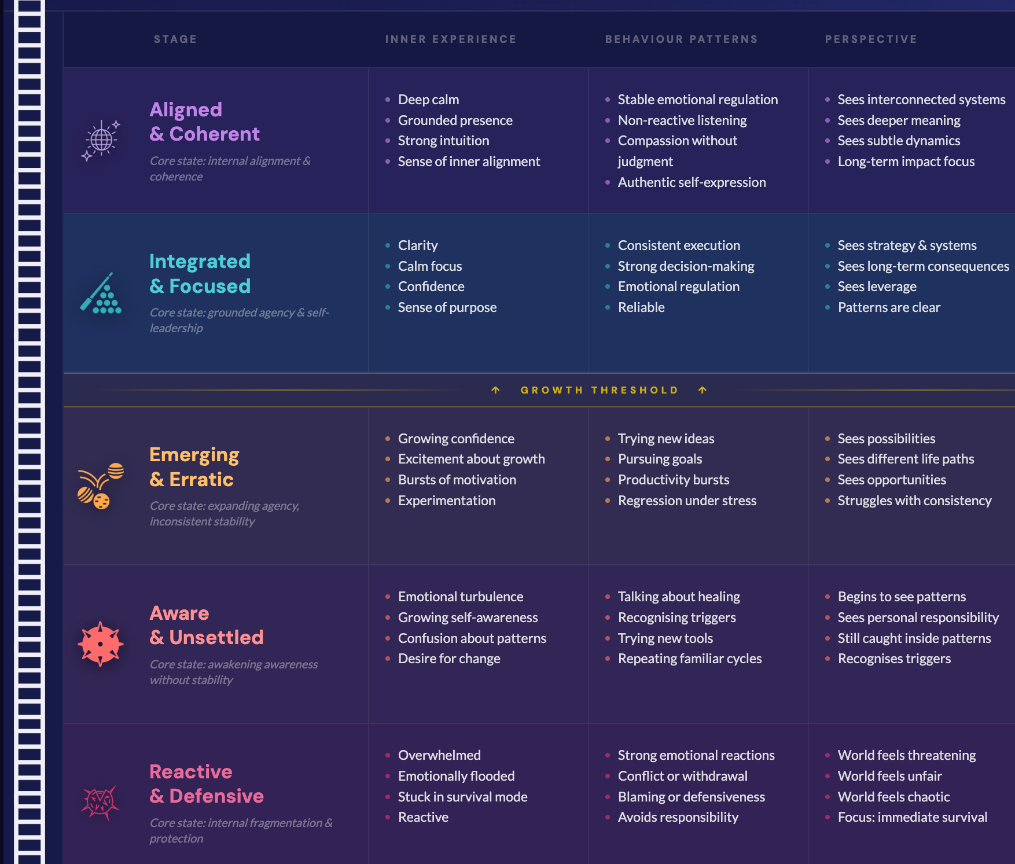The width and height of the screenshot is (1015, 864).
Task: Open the Aligned & Coherent stage title
Action: coord(204,122)
